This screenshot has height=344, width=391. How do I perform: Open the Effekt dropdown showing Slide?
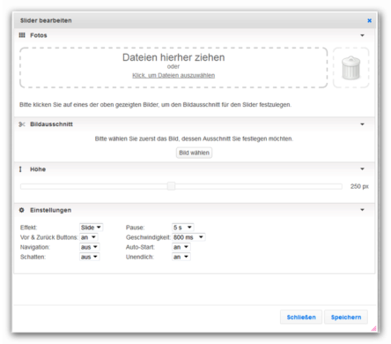pyautogui.click(x=91, y=228)
